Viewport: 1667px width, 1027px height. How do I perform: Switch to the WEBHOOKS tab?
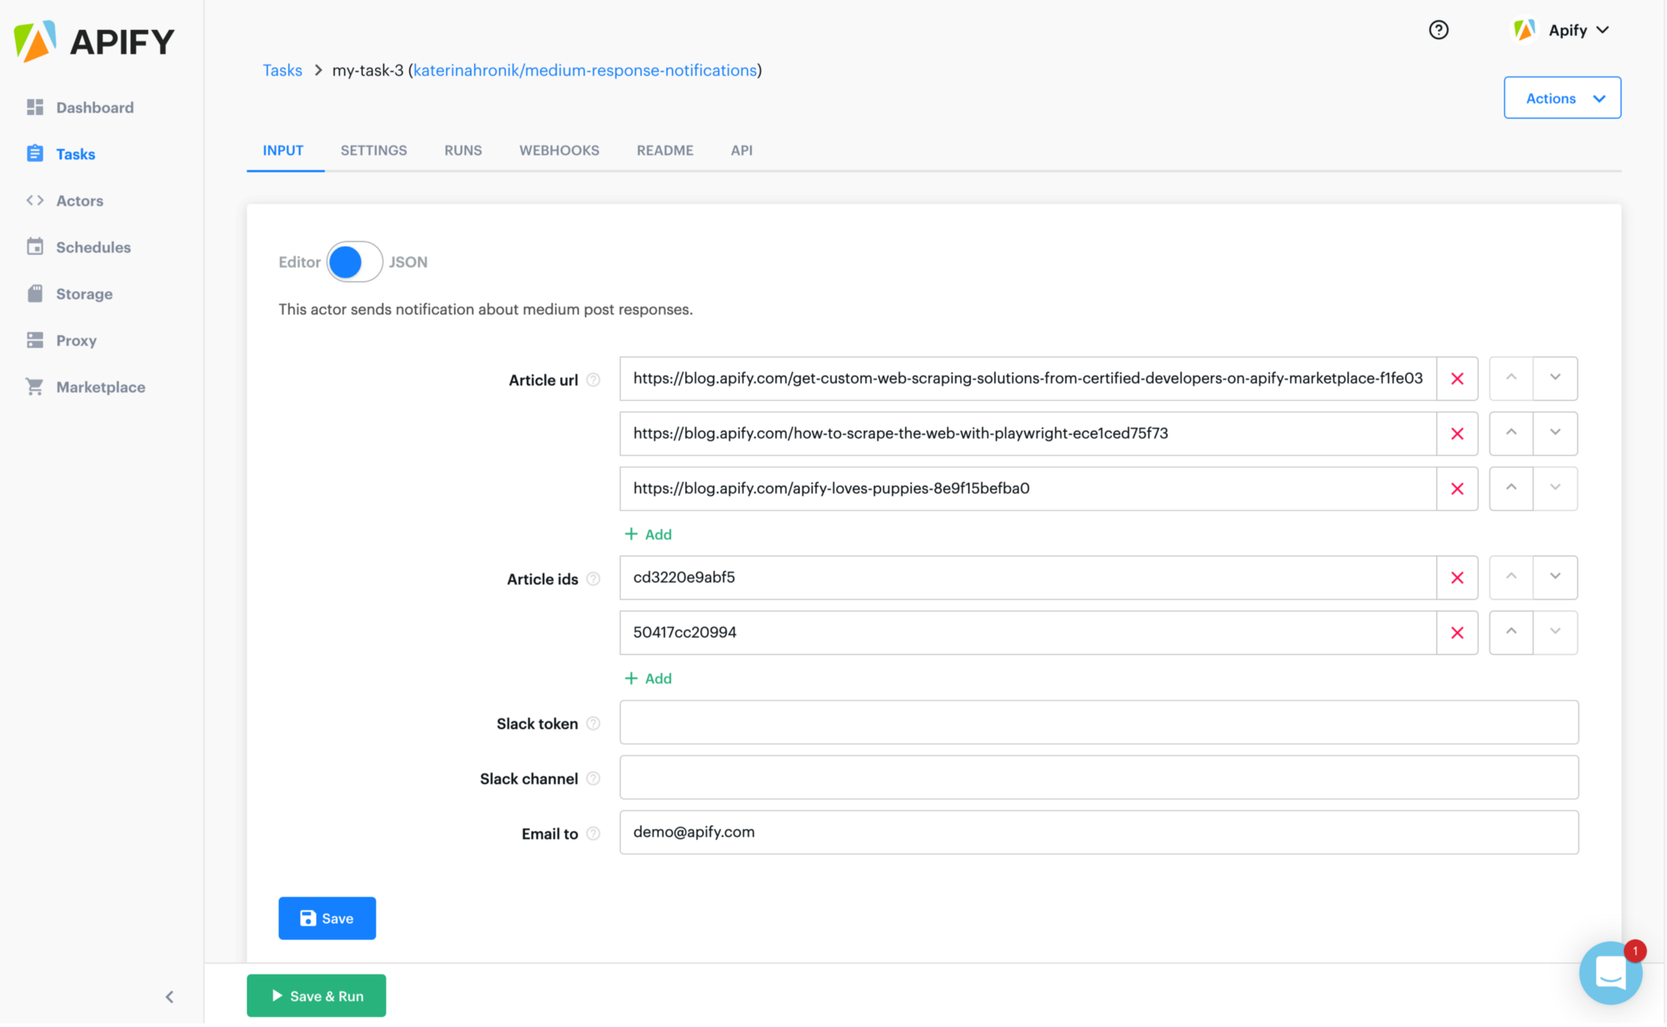point(559,151)
